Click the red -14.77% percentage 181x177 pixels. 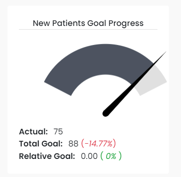98,144
